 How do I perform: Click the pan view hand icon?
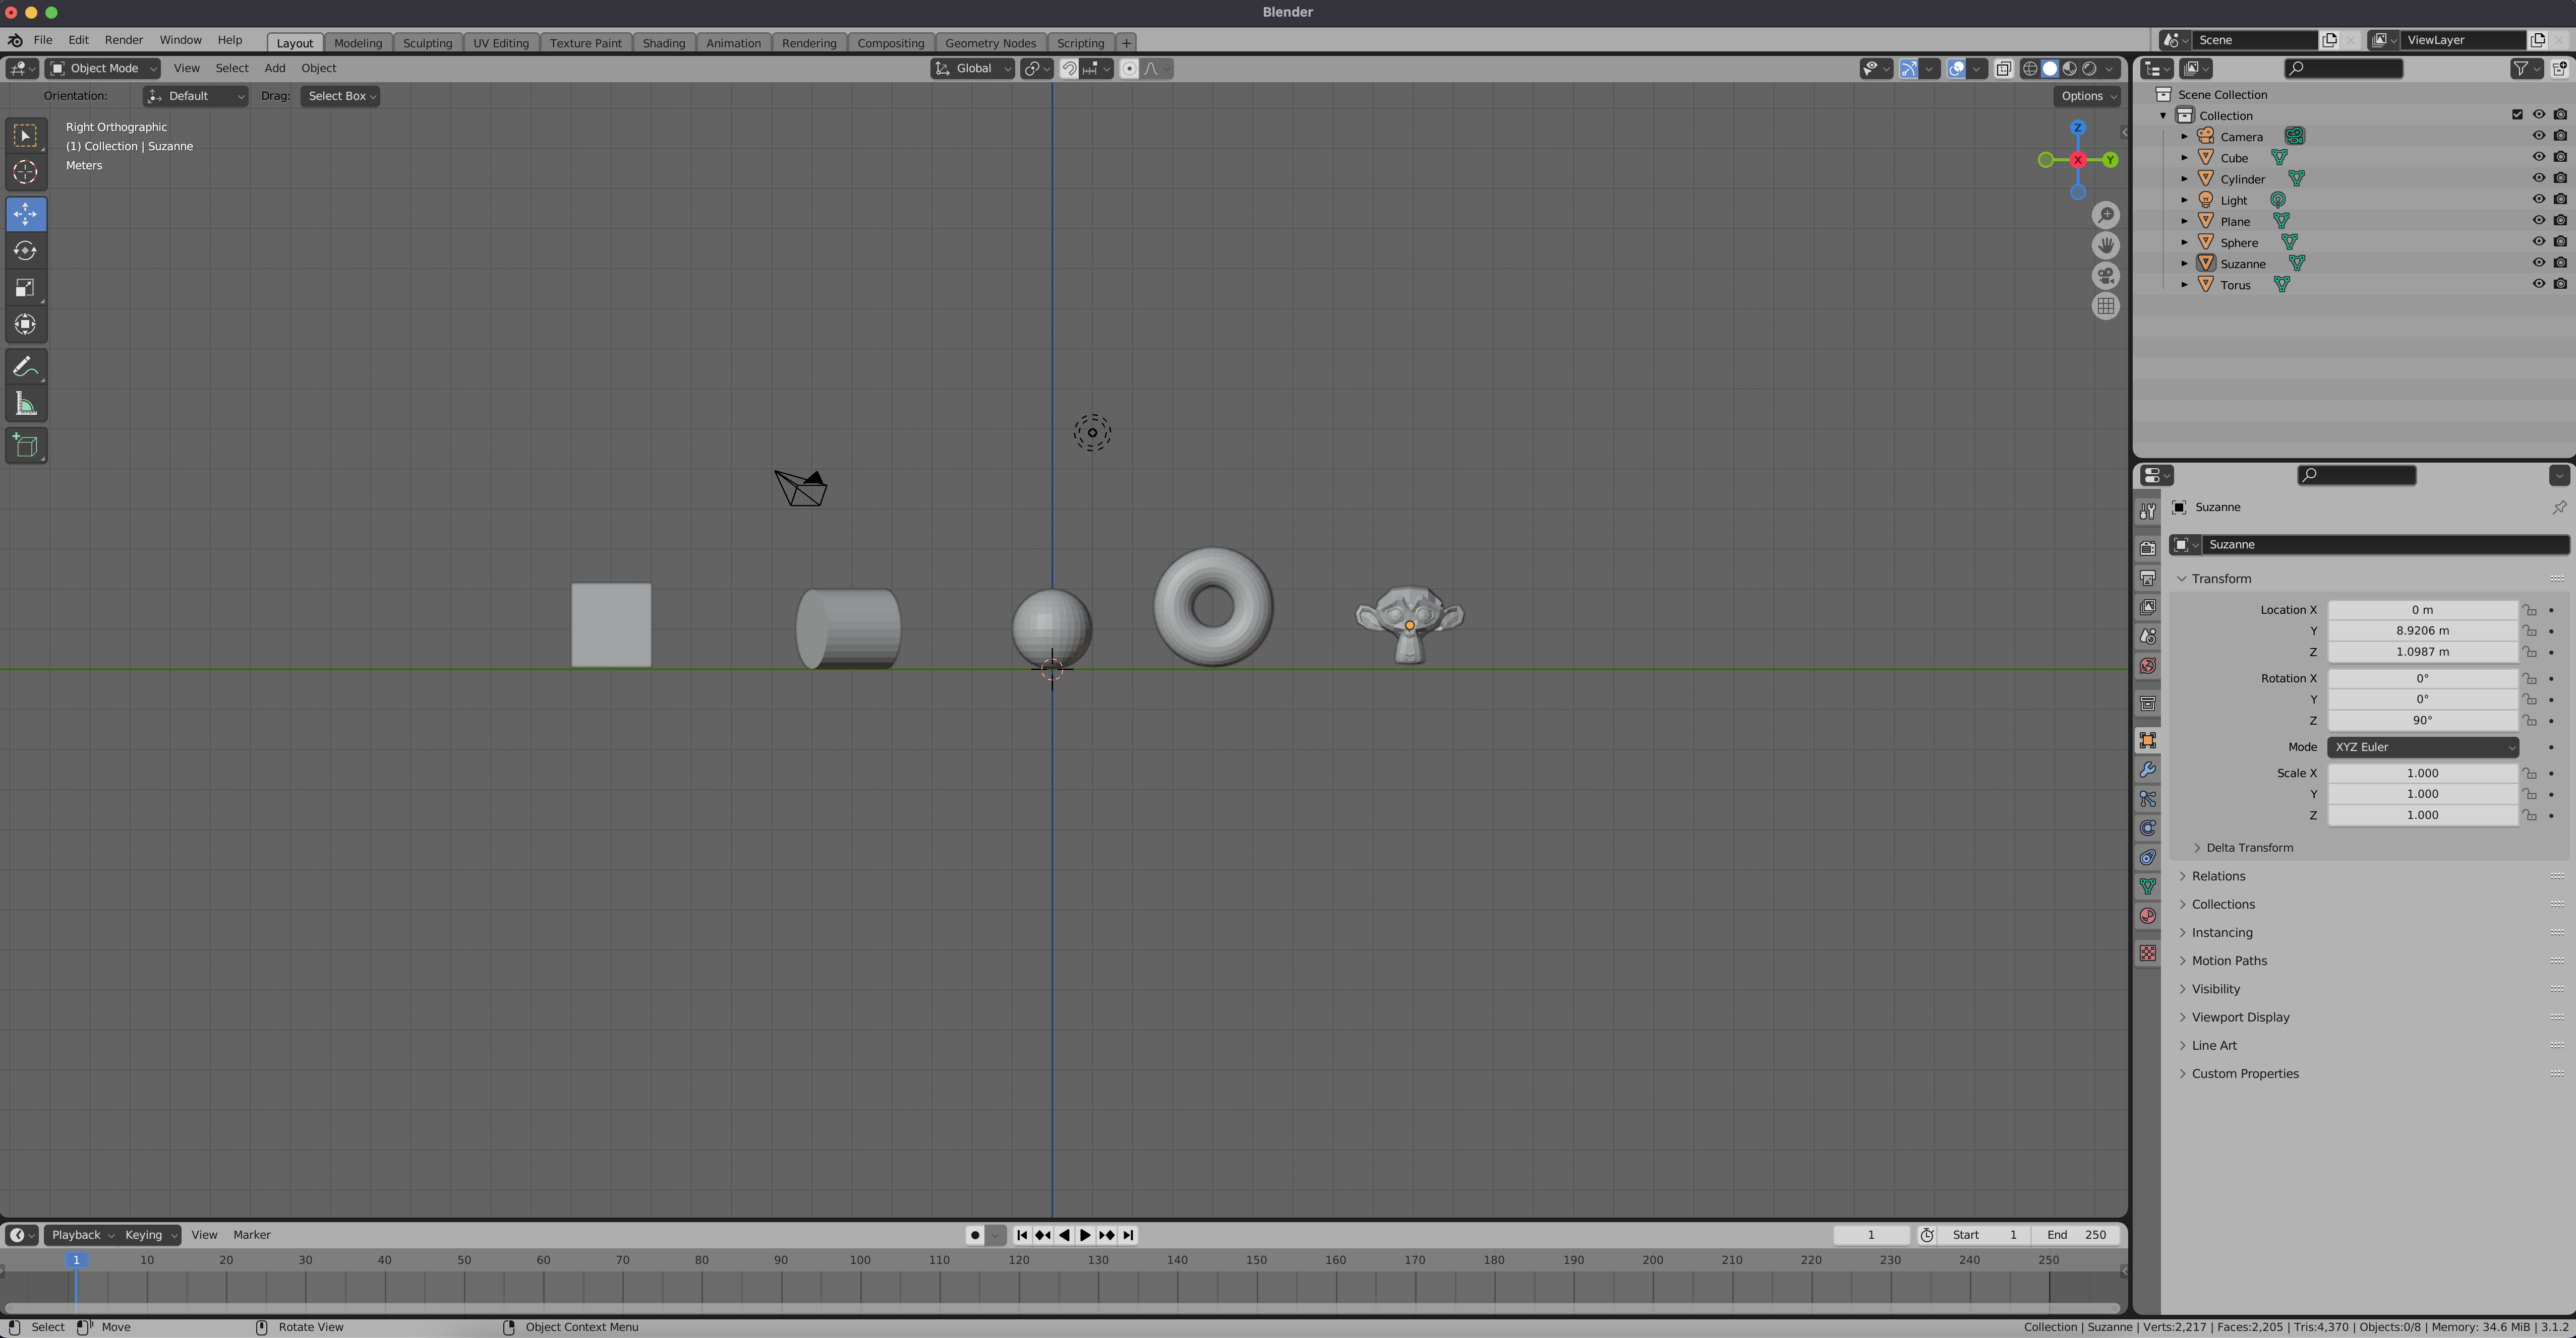click(x=2106, y=245)
